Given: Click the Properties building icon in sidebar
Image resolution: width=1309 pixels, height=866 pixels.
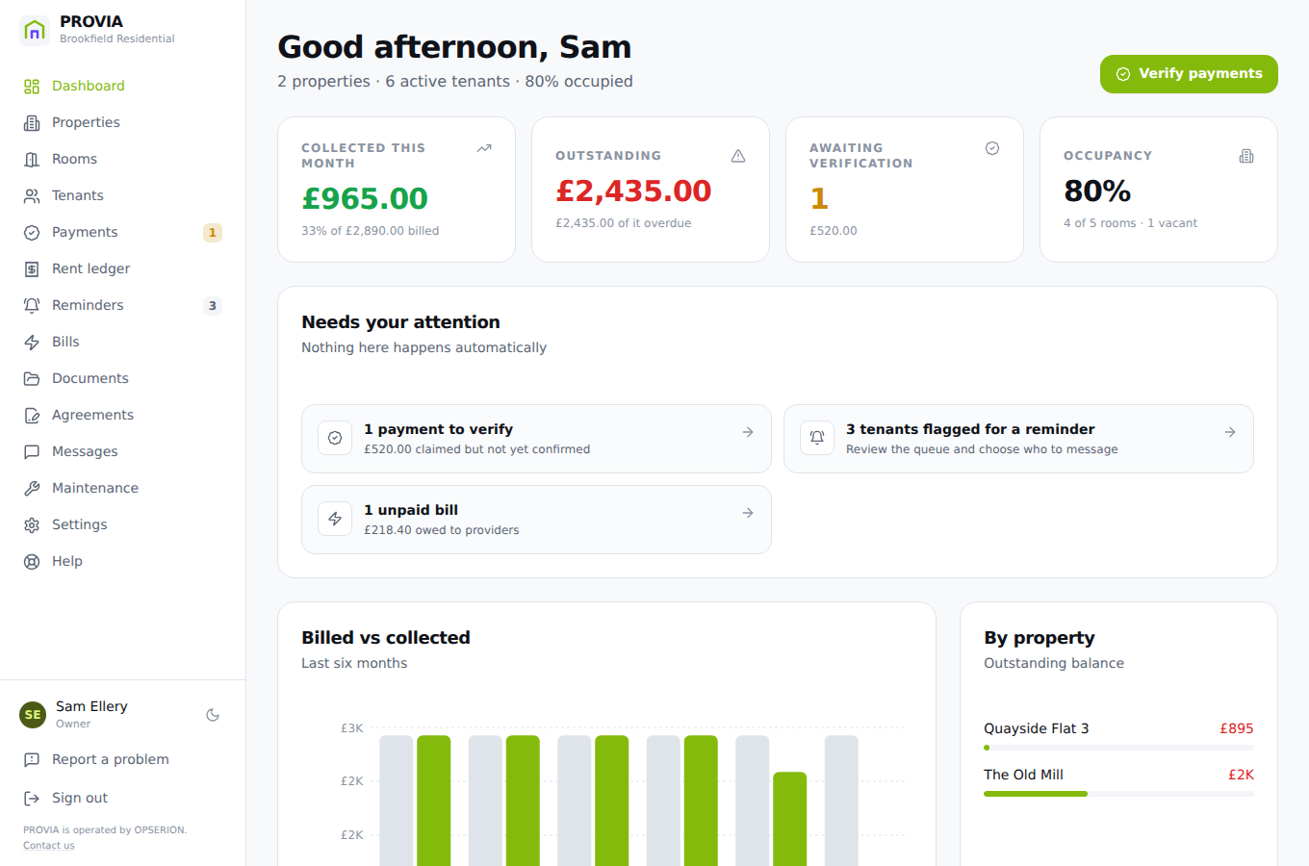Looking at the screenshot, I should [x=32, y=123].
